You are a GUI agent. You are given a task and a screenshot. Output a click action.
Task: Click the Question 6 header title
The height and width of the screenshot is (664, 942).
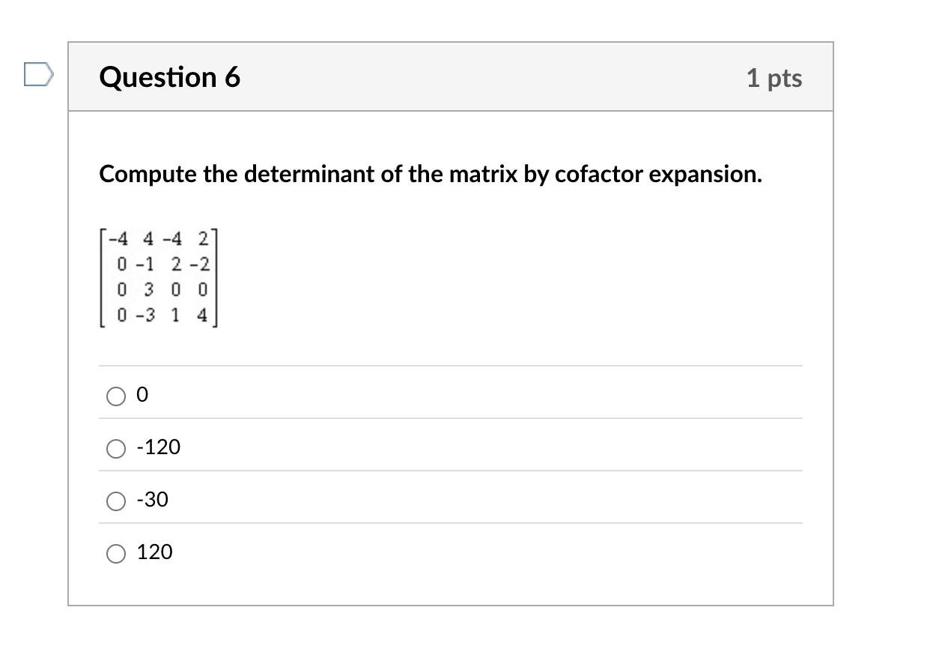(170, 76)
